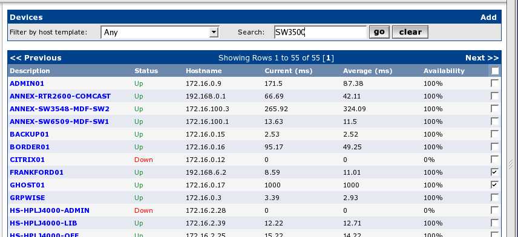Screen dimensions: 518x237
Task: Check the ANNEX-SW3548-MDF-SW2 row checkbox
Action: click(x=494, y=109)
